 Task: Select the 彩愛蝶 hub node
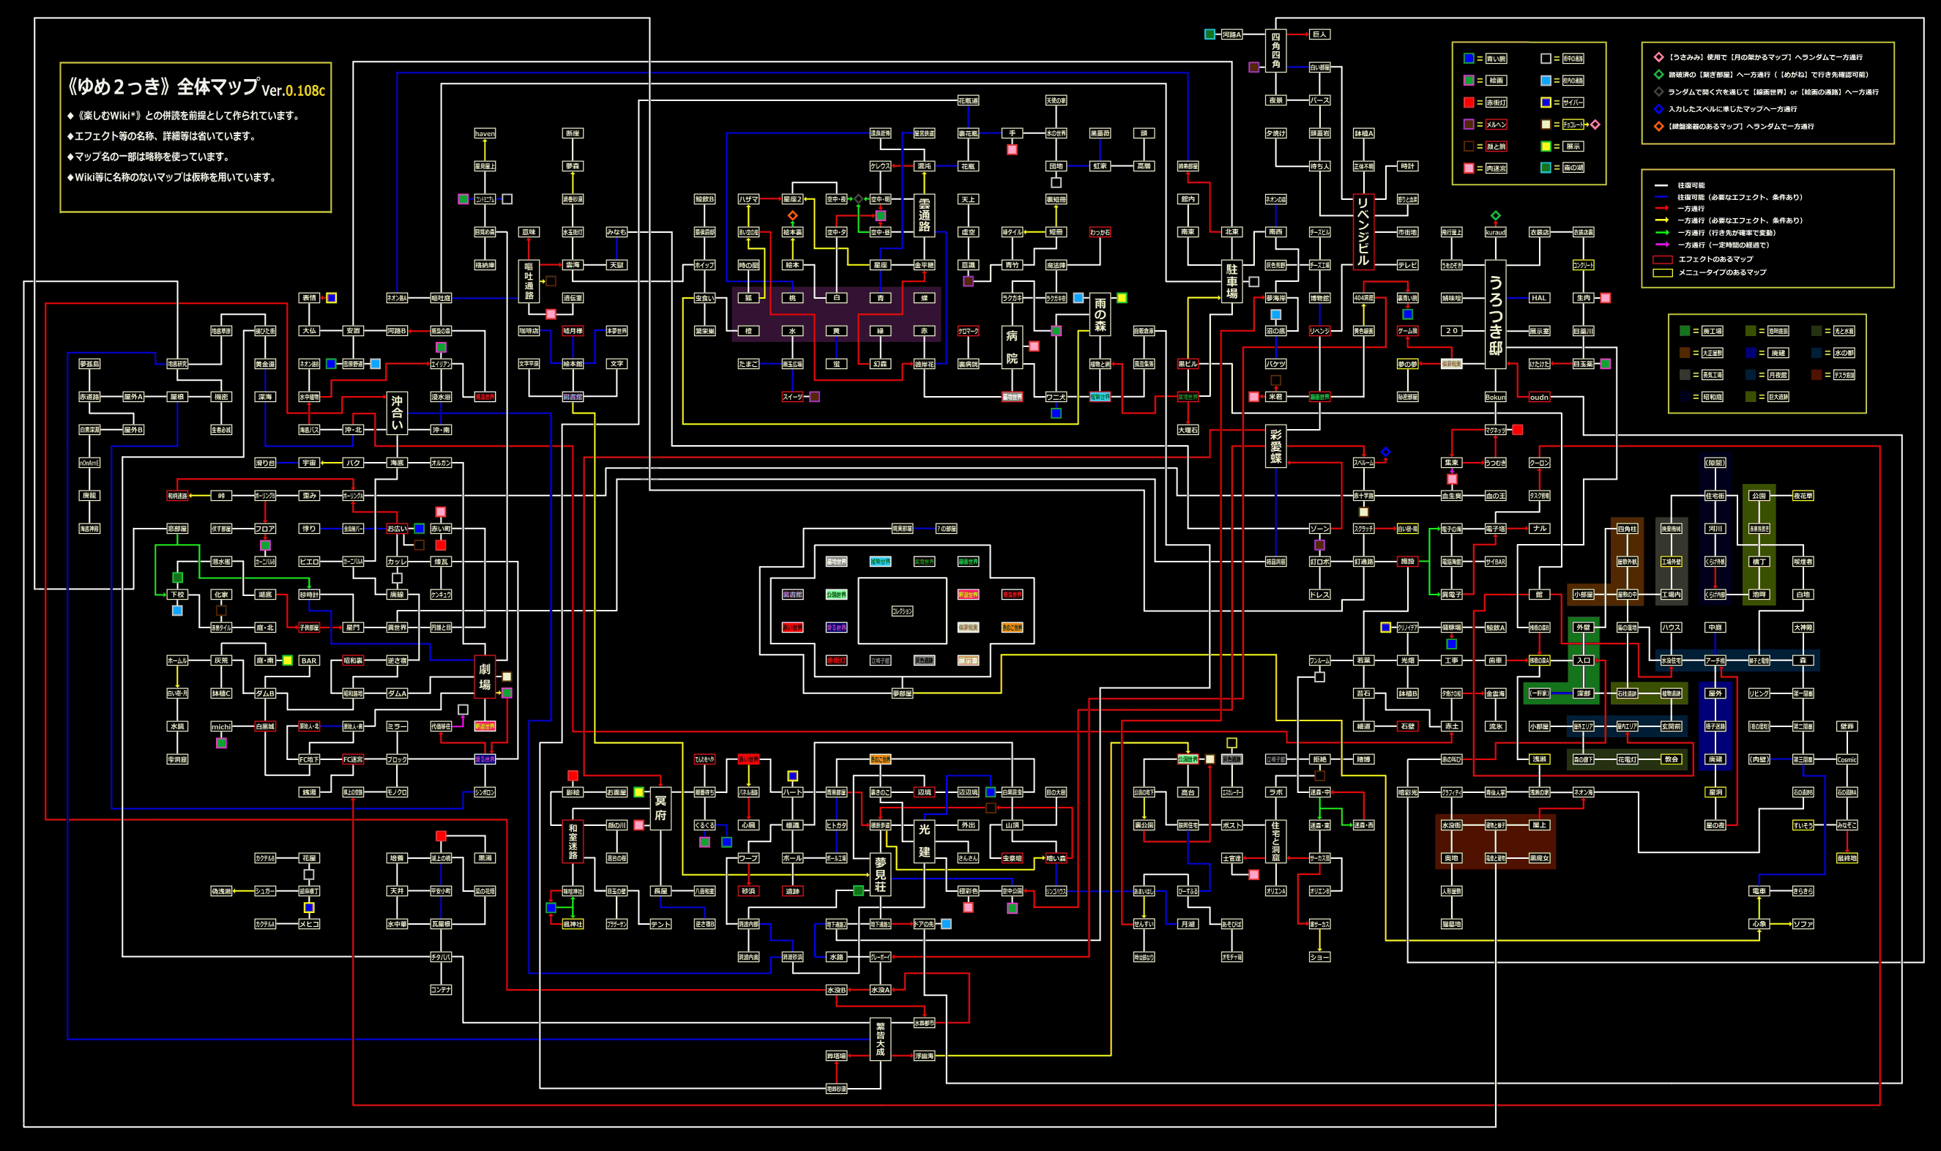click(x=1275, y=447)
